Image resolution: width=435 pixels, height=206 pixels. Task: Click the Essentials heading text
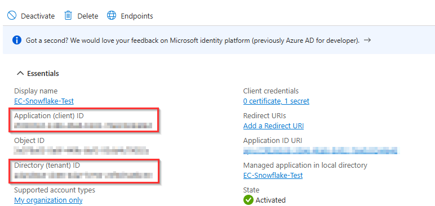click(x=43, y=74)
